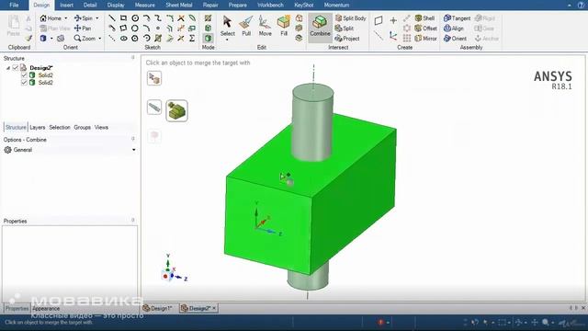Image resolution: width=588 pixels, height=331 pixels.
Task: Switch to Section mode icon
Action: [x=209, y=29]
